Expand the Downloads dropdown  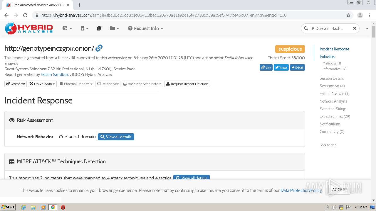pos(42,84)
